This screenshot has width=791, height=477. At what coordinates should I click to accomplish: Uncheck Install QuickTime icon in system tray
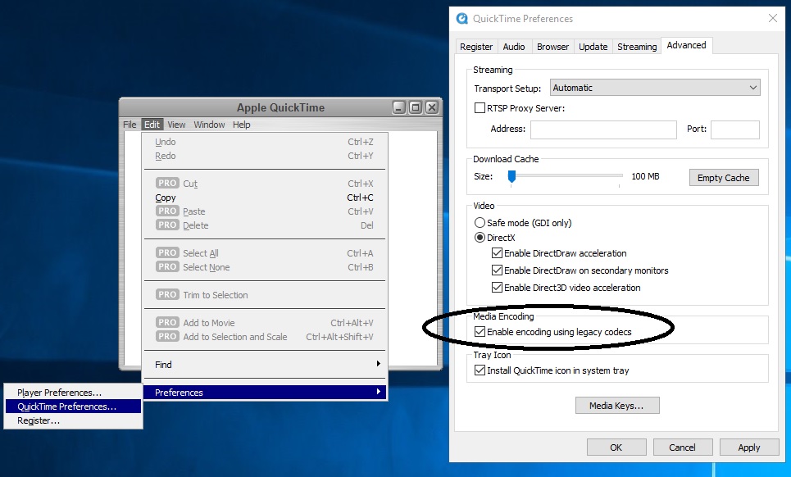coord(480,370)
